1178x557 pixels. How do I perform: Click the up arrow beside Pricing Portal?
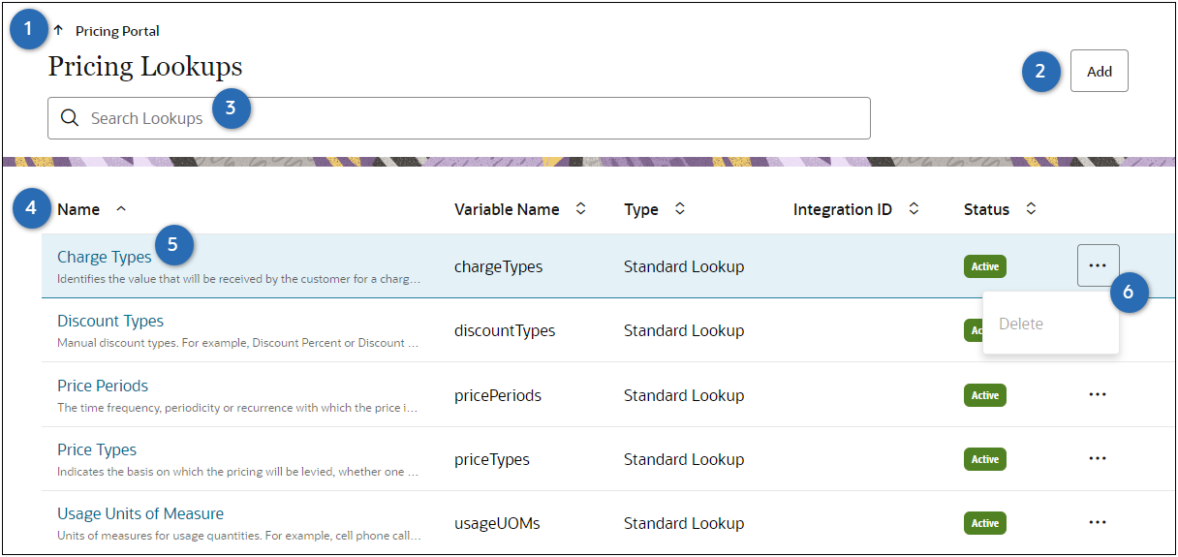pyautogui.click(x=58, y=30)
